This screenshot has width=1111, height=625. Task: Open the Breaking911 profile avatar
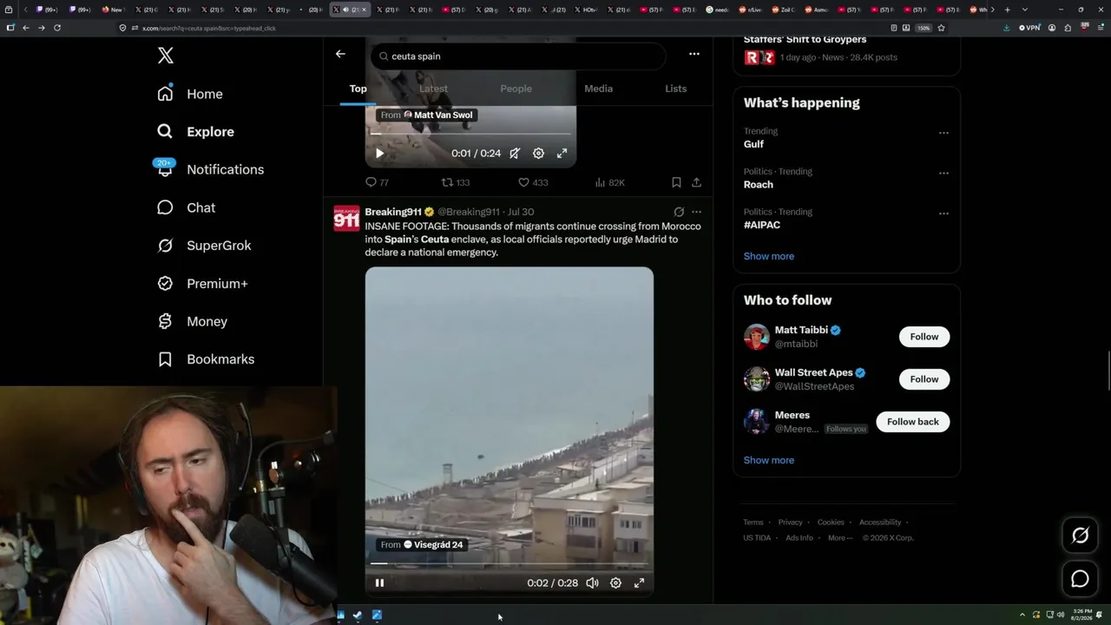coord(346,219)
